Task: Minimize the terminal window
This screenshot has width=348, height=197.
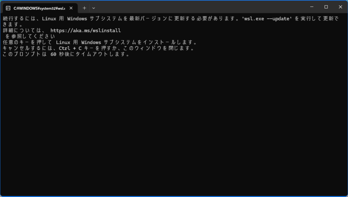Action: tap(311, 7)
